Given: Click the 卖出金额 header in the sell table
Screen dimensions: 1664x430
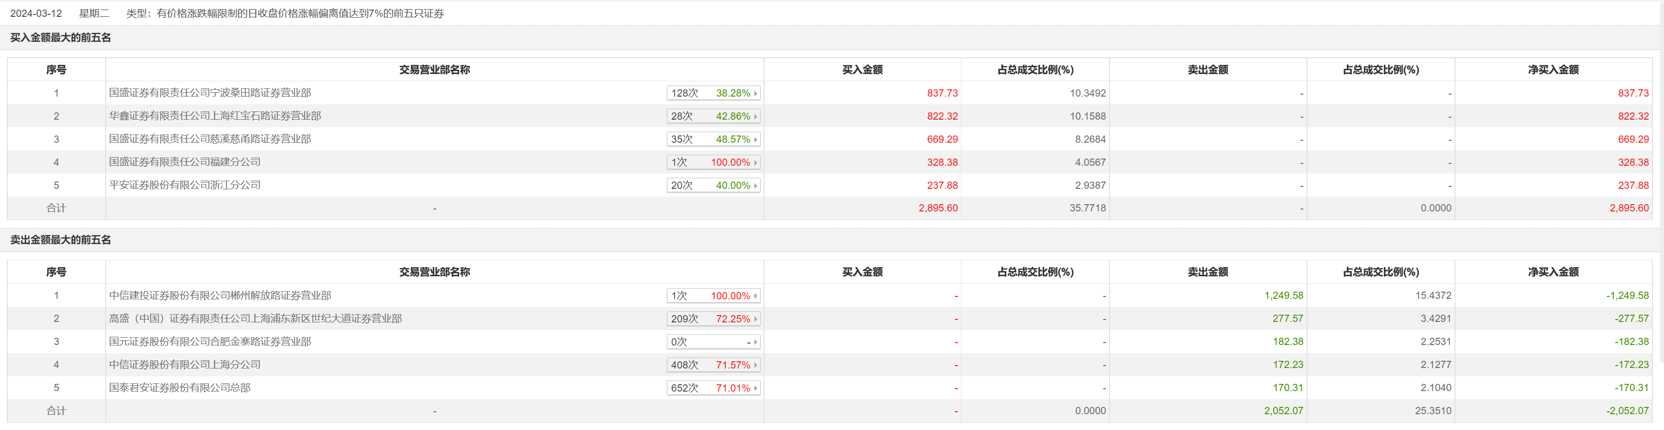Looking at the screenshot, I should point(1208,272).
